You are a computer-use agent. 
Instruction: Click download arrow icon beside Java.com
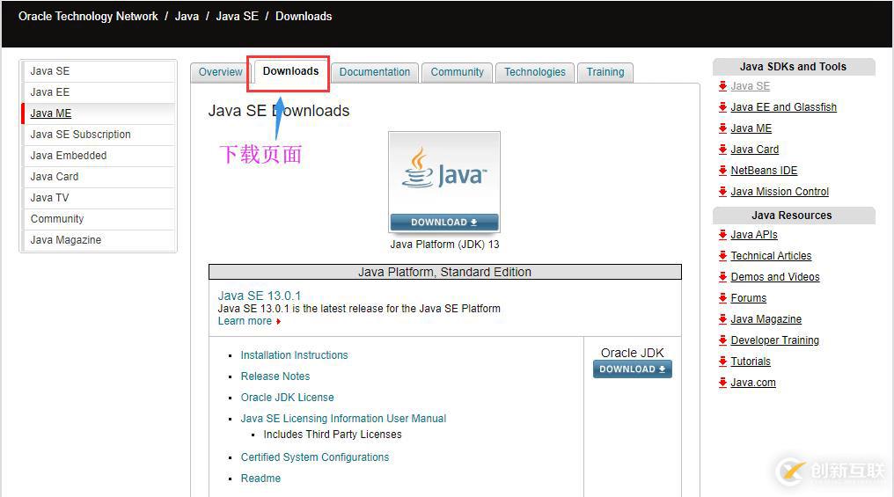coord(722,383)
